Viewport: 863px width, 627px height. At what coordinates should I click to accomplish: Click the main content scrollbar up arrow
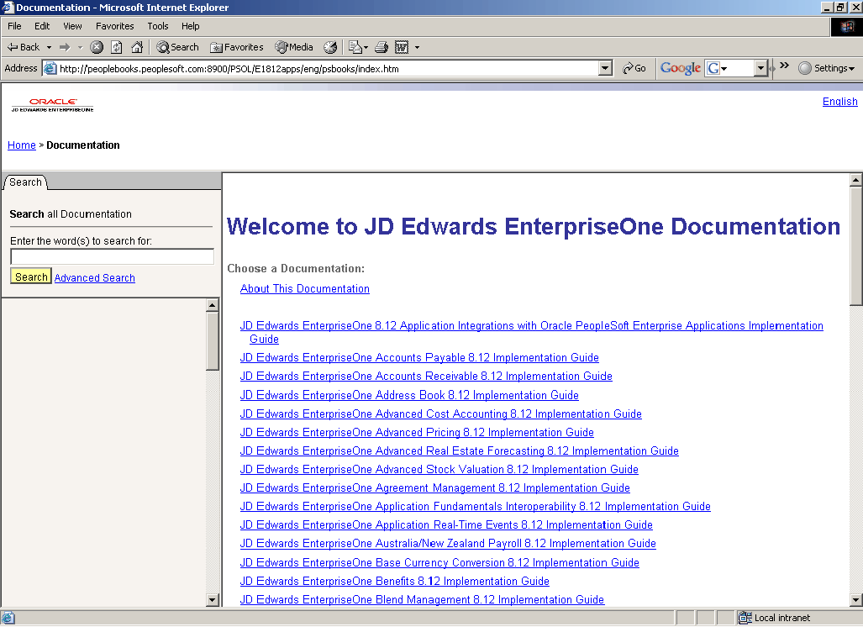pyautogui.click(x=855, y=180)
